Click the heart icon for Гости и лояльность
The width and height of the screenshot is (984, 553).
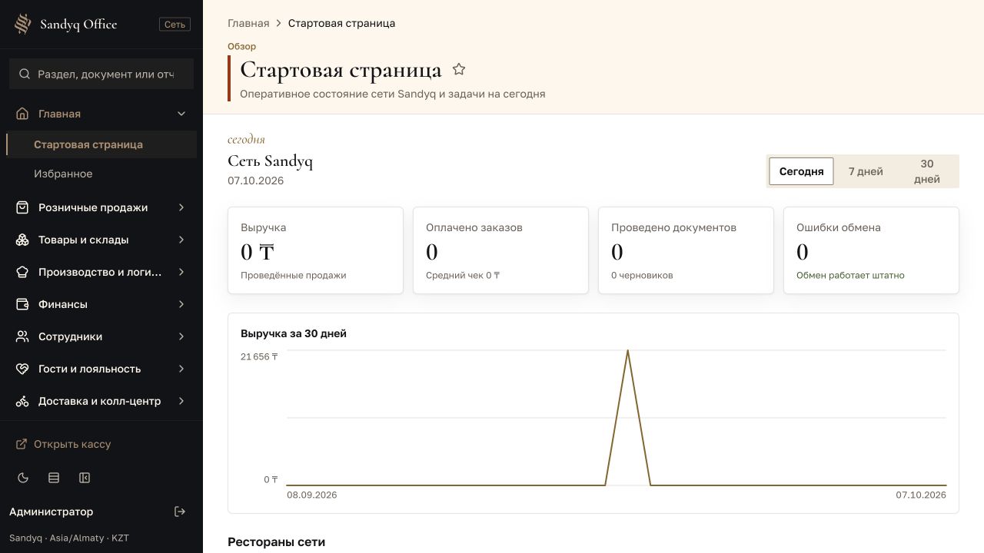[x=22, y=369]
